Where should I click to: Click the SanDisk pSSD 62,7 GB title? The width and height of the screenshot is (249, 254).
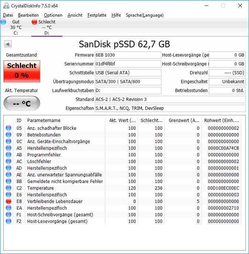click(x=124, y=44)
